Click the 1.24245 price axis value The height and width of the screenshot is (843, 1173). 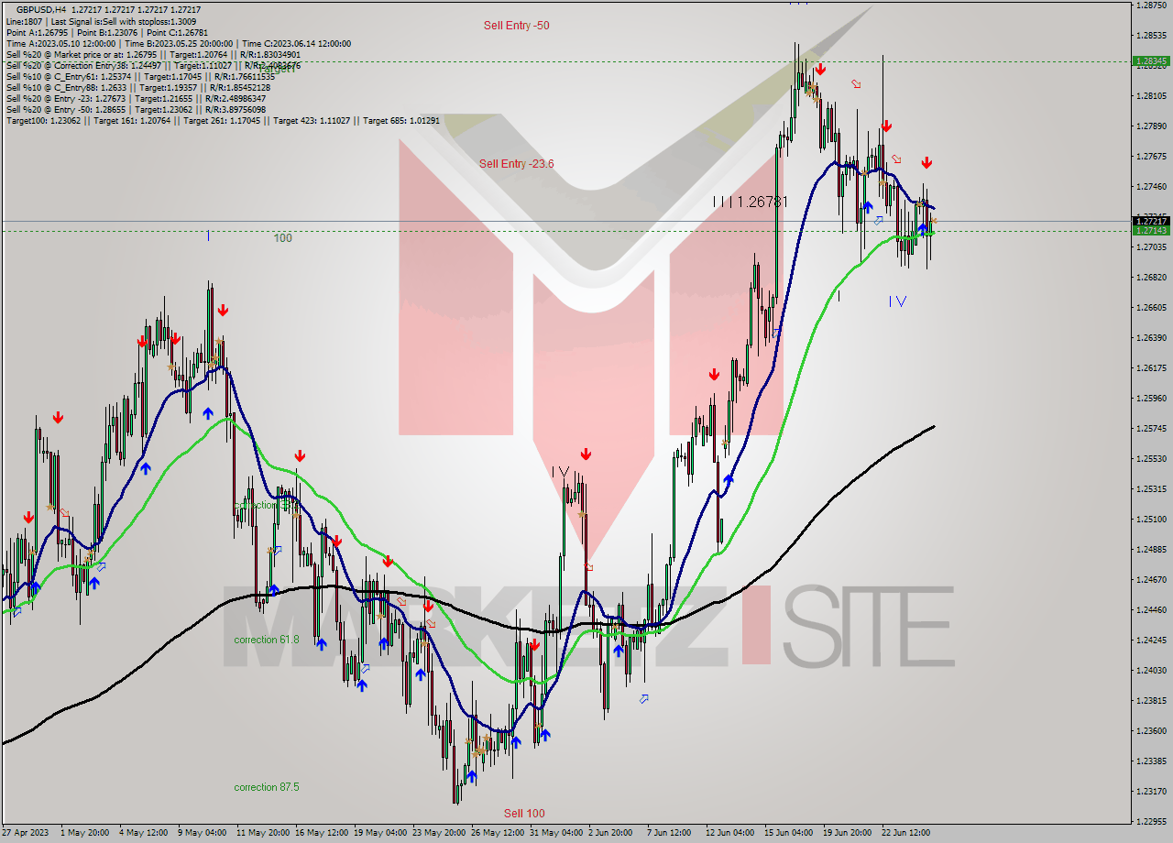tap(1151, 640)
